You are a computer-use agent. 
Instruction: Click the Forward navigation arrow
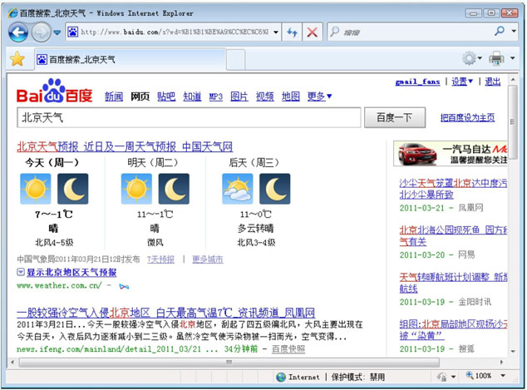pos(40,32)
